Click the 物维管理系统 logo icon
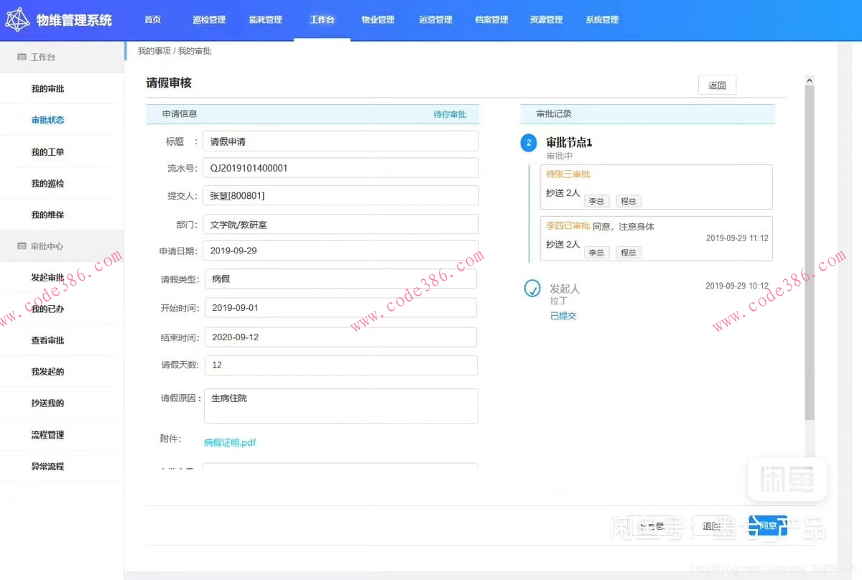 point(19,19)
